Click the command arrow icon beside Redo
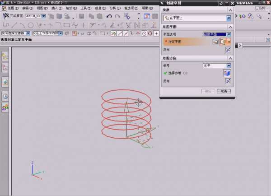The width and height of the screenshot is (271, 196). pyautogui.click(x=127, y=16)
